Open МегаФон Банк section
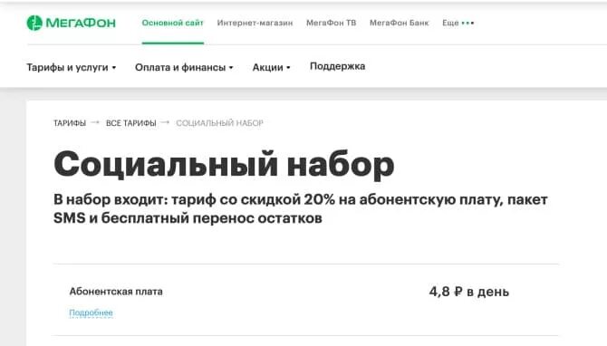This screenshot has width=607, height=346. click(400, 23)
